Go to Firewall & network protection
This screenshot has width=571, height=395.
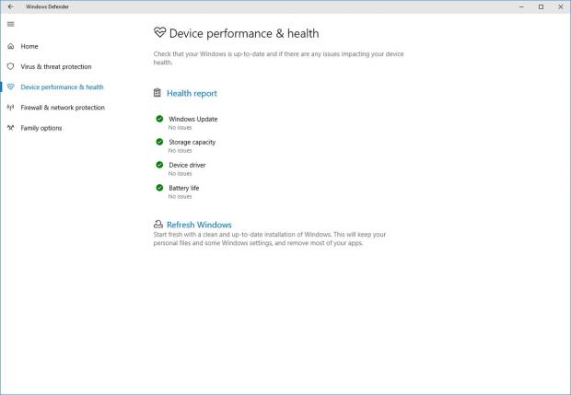[63, 108]
